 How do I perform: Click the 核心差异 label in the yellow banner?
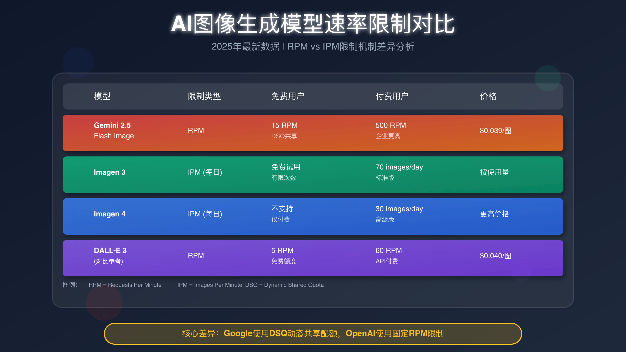(201, 333)
